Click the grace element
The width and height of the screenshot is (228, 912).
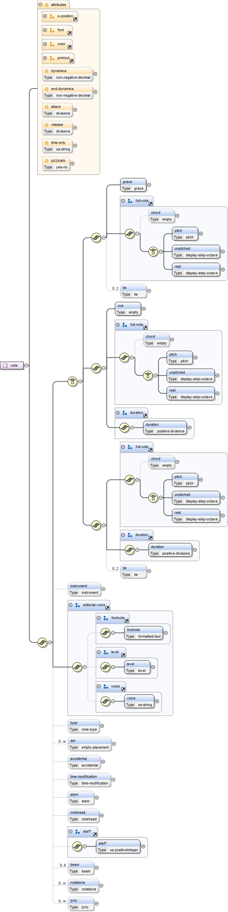point(133,185)
